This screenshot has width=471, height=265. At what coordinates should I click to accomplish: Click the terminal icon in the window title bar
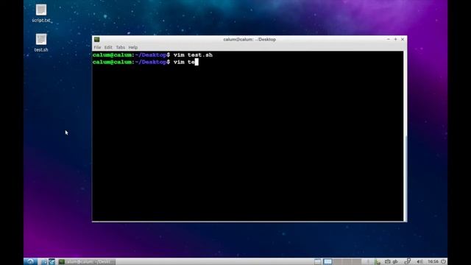96,39
